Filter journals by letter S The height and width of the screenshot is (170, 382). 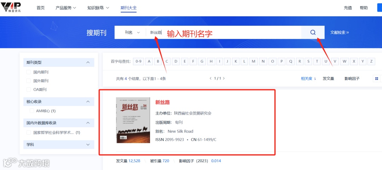[x=308, y=61]
